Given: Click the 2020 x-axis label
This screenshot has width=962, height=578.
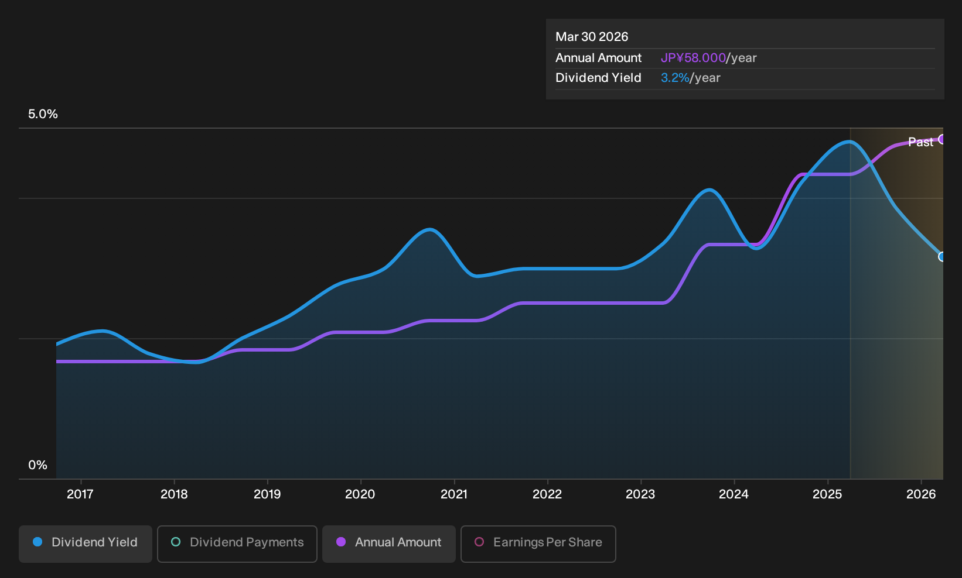Looking at the screenshot, I should click(360, 494).
